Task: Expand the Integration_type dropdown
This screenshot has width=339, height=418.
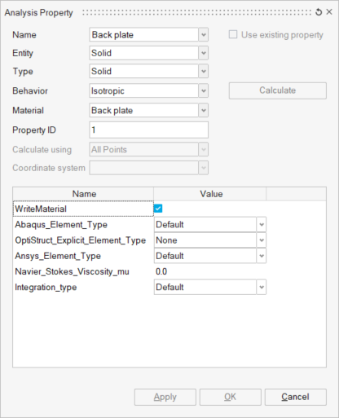Action: pyautogui.click(x=262, y=287)
